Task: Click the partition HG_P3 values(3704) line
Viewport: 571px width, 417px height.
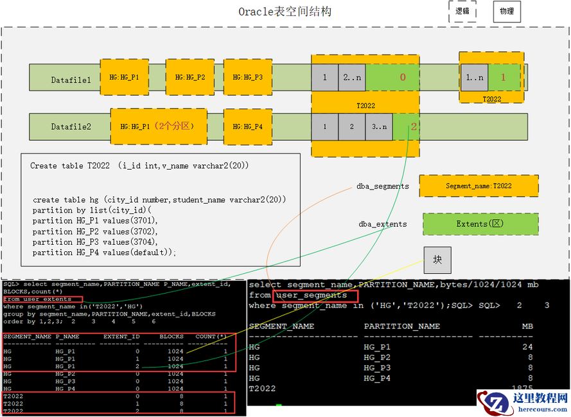Action: click(x=95, y=242)
